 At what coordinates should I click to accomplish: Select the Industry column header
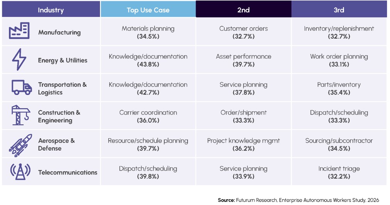(51, 9)
